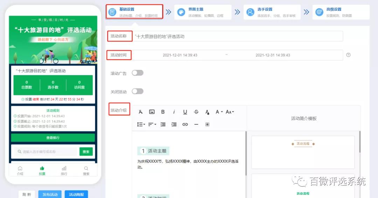Image resolution: width=378 pixels, height=198 pixels.
Task: Pick the end date 2021-12-31 field
Action: 273,55
